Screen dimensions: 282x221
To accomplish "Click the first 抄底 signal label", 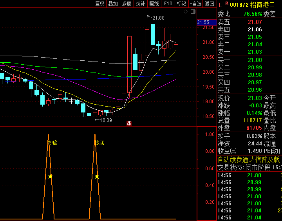I will pyautogui.click(x=52, y=143).
